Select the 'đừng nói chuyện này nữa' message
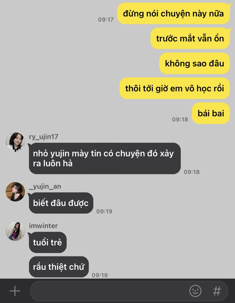This screenshot has width=235, height=303. tap(173, 14)
